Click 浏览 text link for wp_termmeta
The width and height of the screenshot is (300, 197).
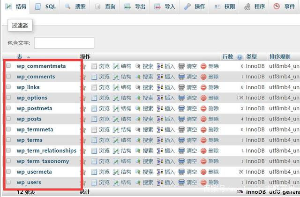pos(104,130)
